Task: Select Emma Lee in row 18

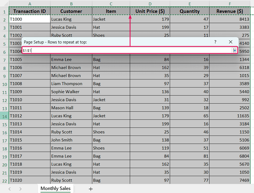Action: pos(71,148)
